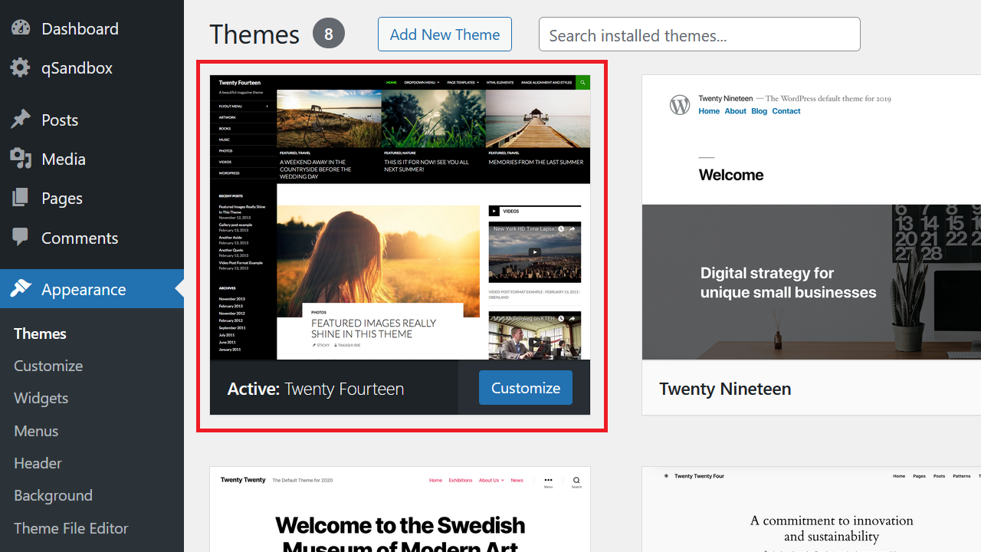Open the Comments menu

(92, 238)
